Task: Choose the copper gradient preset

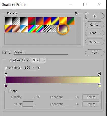Action: pos(16,29)
